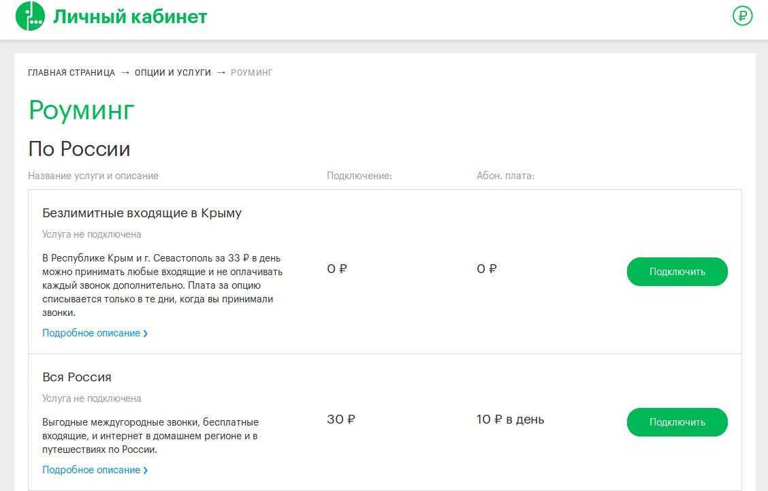Viewport: 768px width, 491px height.
Task: Open 'Подробное описание' for 'Вся Россия'
Action: point(95,469)
